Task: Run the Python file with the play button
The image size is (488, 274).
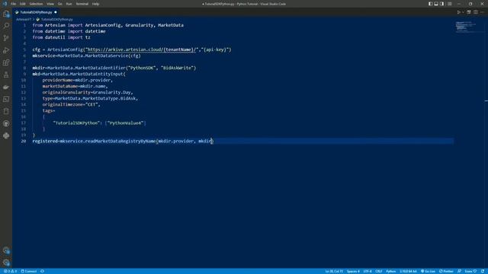Action: point(458,12)
